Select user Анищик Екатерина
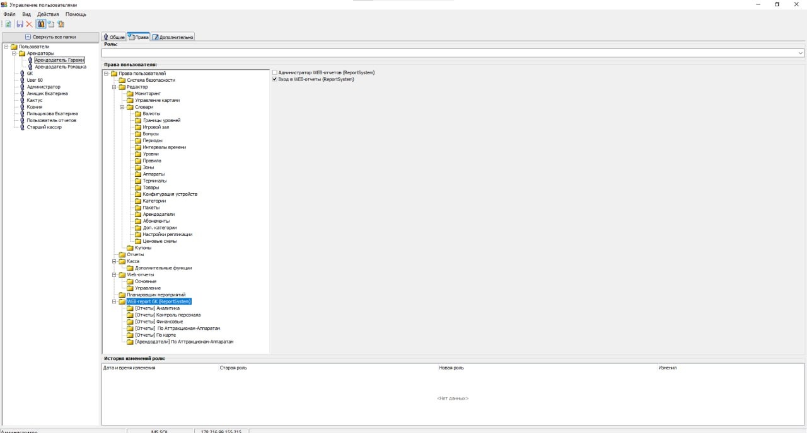This screenshot has height=433, width=807. coord(47,94)
